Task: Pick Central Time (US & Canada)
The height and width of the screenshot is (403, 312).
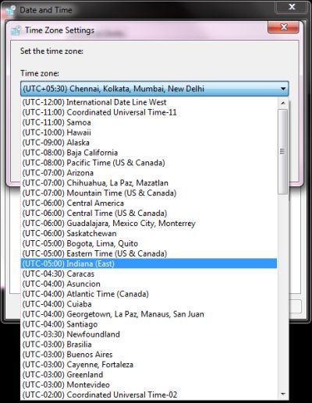Action: pos(149,214)
